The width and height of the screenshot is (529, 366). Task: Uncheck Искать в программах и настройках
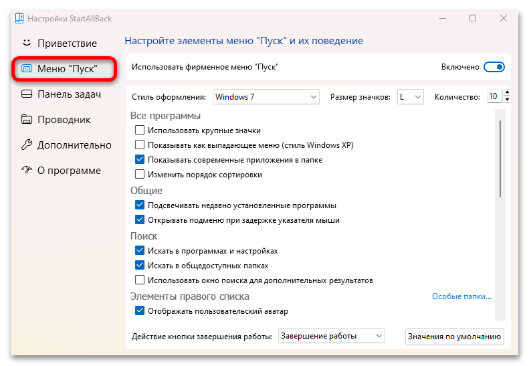point(140,250)
